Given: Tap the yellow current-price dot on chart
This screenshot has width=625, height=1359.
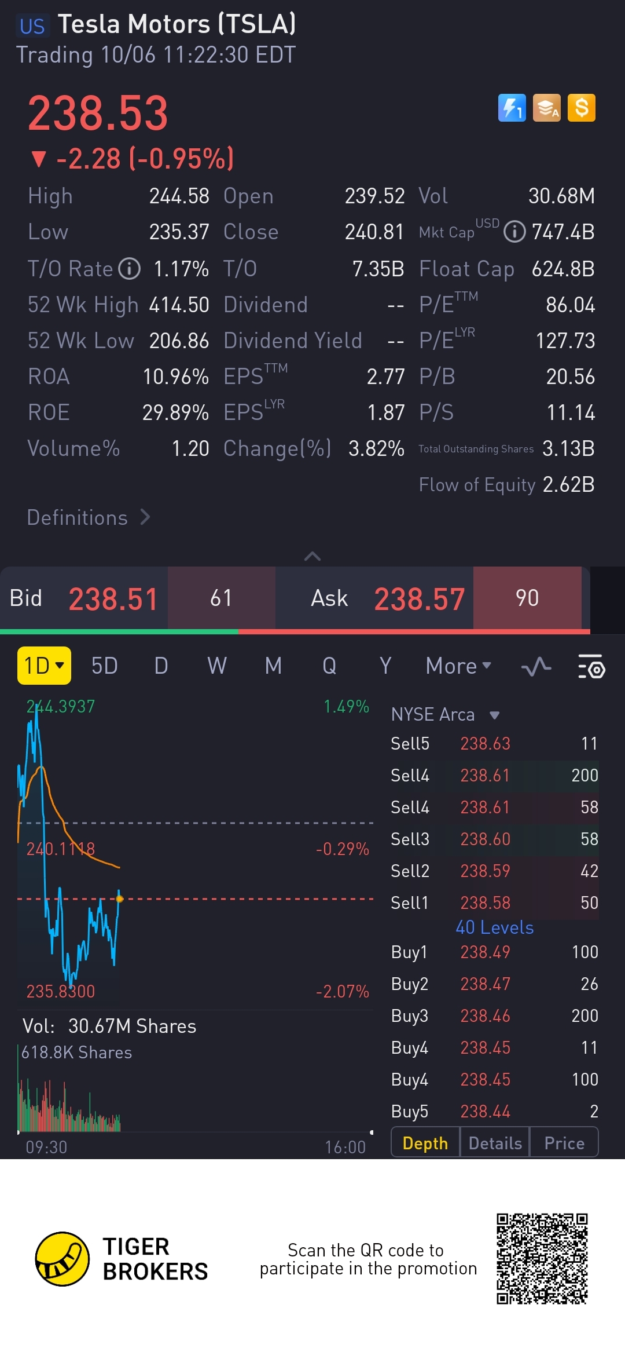Looking at the screenshot, I should pyautogui.click(x=120, y=899).
